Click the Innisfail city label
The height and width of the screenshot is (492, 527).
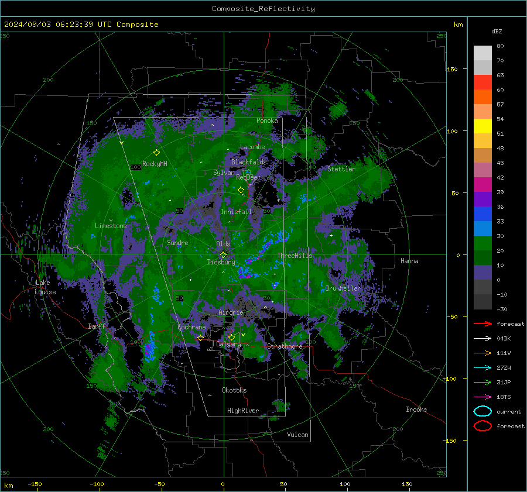pyautogui.click(x=236, y=212)
